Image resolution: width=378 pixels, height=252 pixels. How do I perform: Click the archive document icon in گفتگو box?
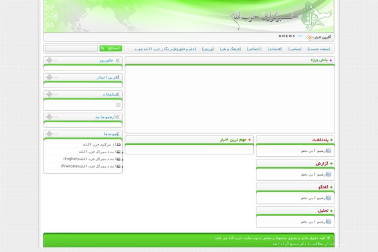(329, 198)
